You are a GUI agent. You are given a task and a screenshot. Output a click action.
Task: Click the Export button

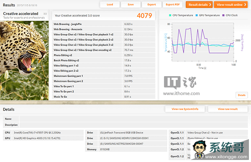[x=151, y=5]
